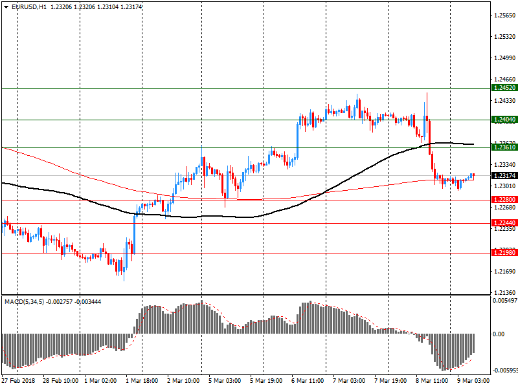Viewport: 518px width, 388px height.
Task: Click the 1 Mar 18:00 time label
Action: point(142,380)
